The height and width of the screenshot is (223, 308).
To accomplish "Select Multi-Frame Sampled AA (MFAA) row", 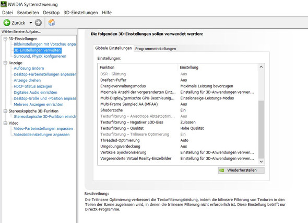I will (x=178, y=104).
